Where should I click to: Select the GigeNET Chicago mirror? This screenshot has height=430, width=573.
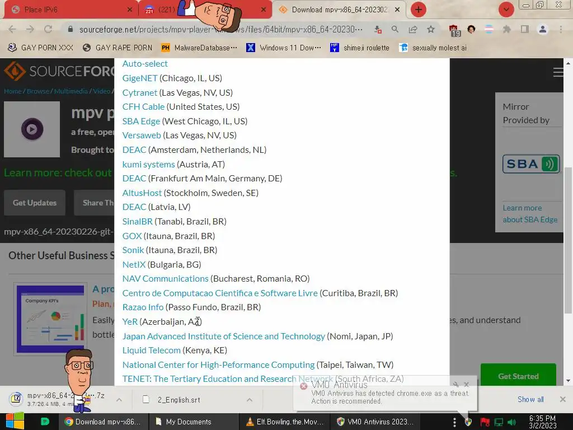[x=140, y=78]
